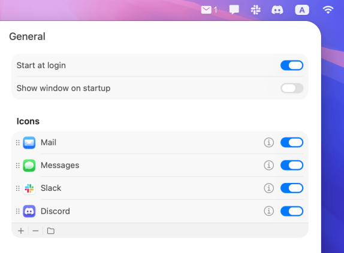Click the Mail app icon in list

coord(29,143)
